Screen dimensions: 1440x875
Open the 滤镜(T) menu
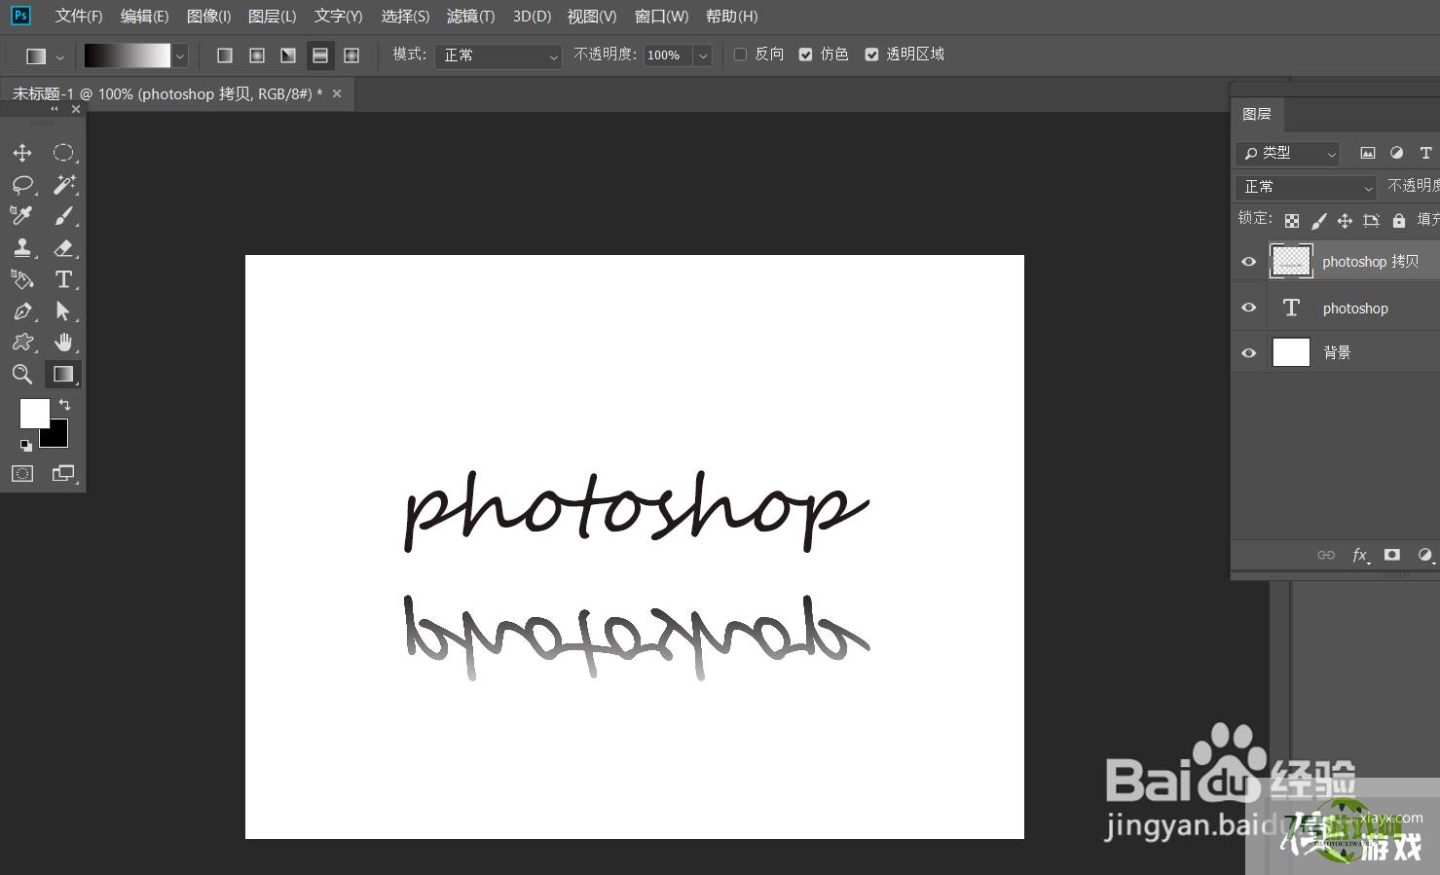pyautogui.click(x=470, y=17)
